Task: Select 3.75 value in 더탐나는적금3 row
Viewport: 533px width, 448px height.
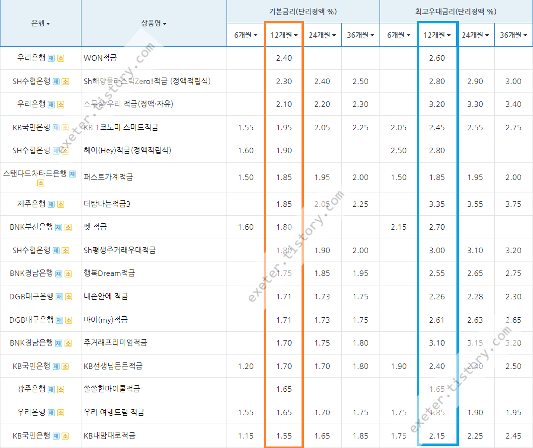Action: 513,204
